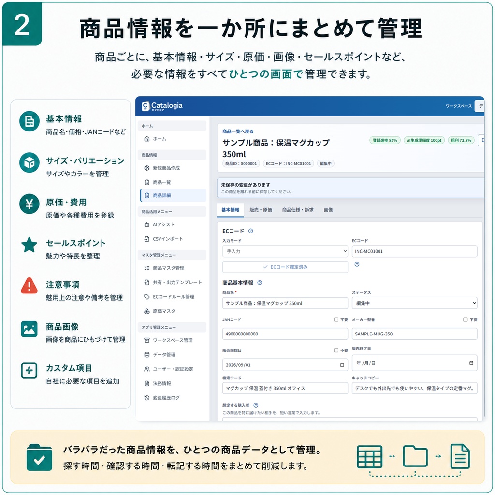Screen dimensions: 495x495
Task: Click help icon next to 想定する購入者
Action: tap(256, 405)
